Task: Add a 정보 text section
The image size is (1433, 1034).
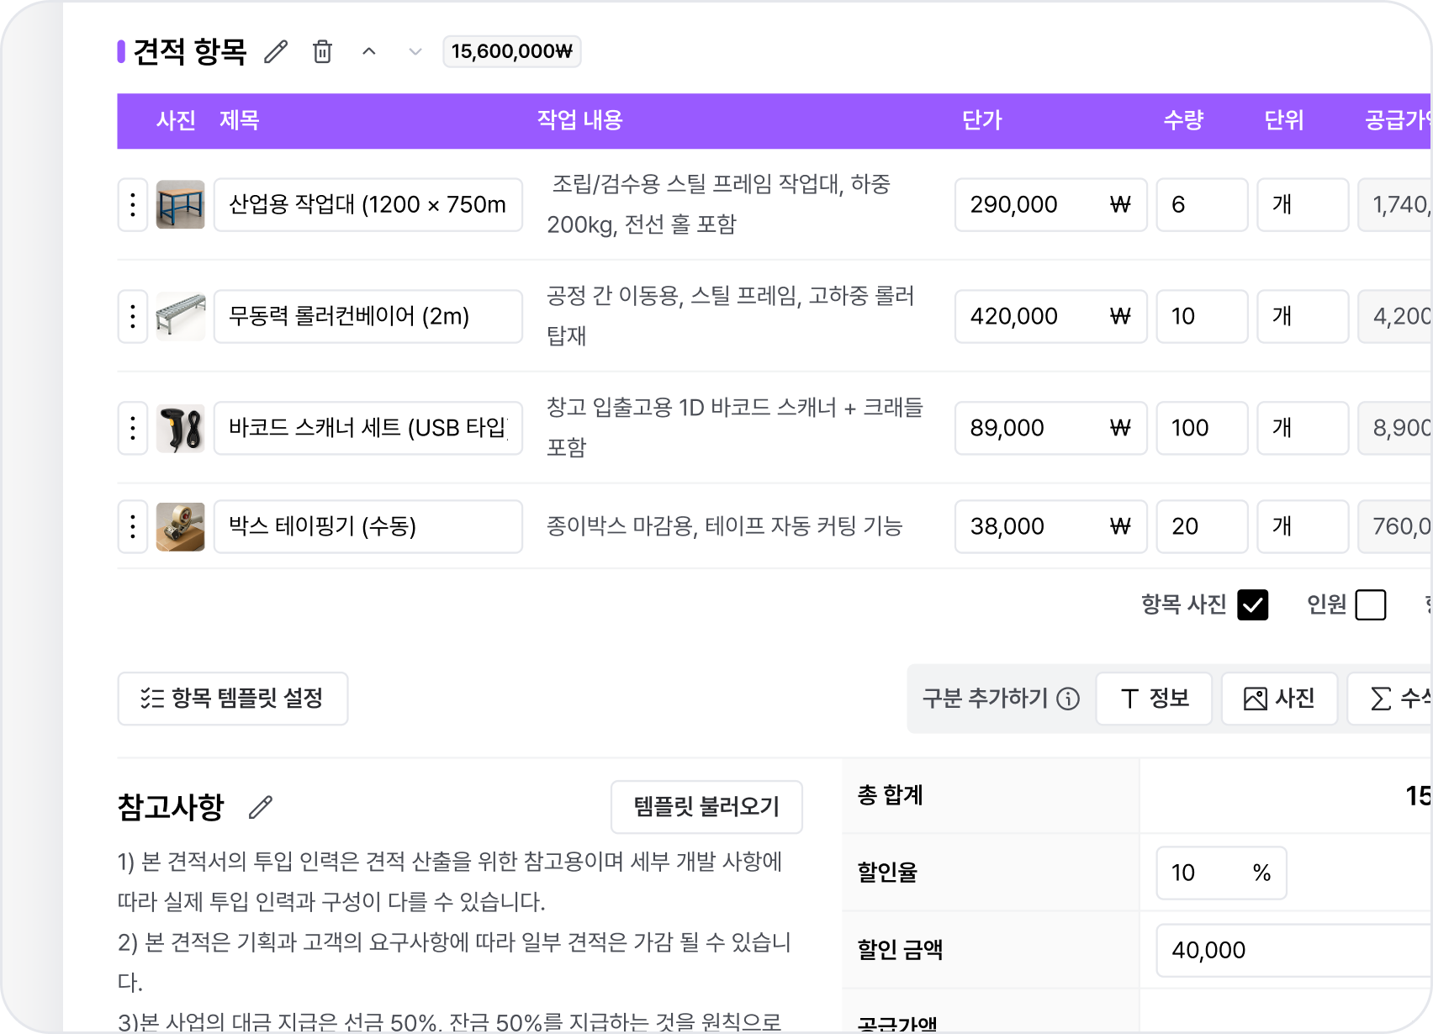Action: 1154,699
